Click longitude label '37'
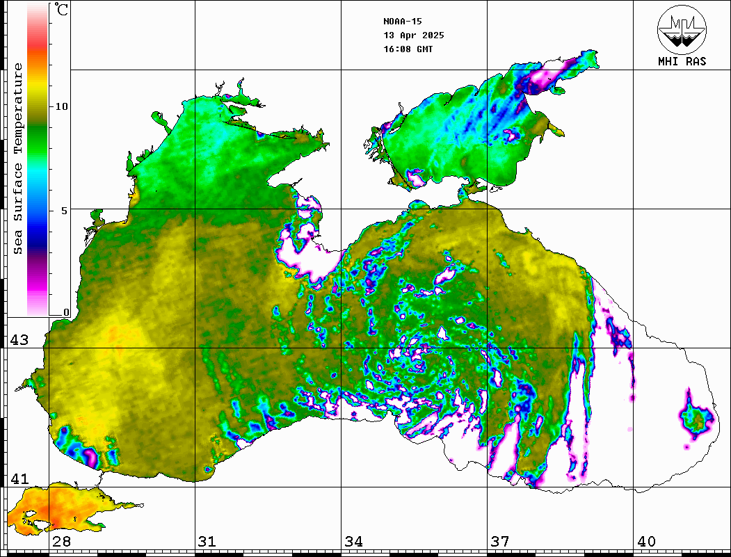Screen dimensions: 731x557 tap(499, 542)
